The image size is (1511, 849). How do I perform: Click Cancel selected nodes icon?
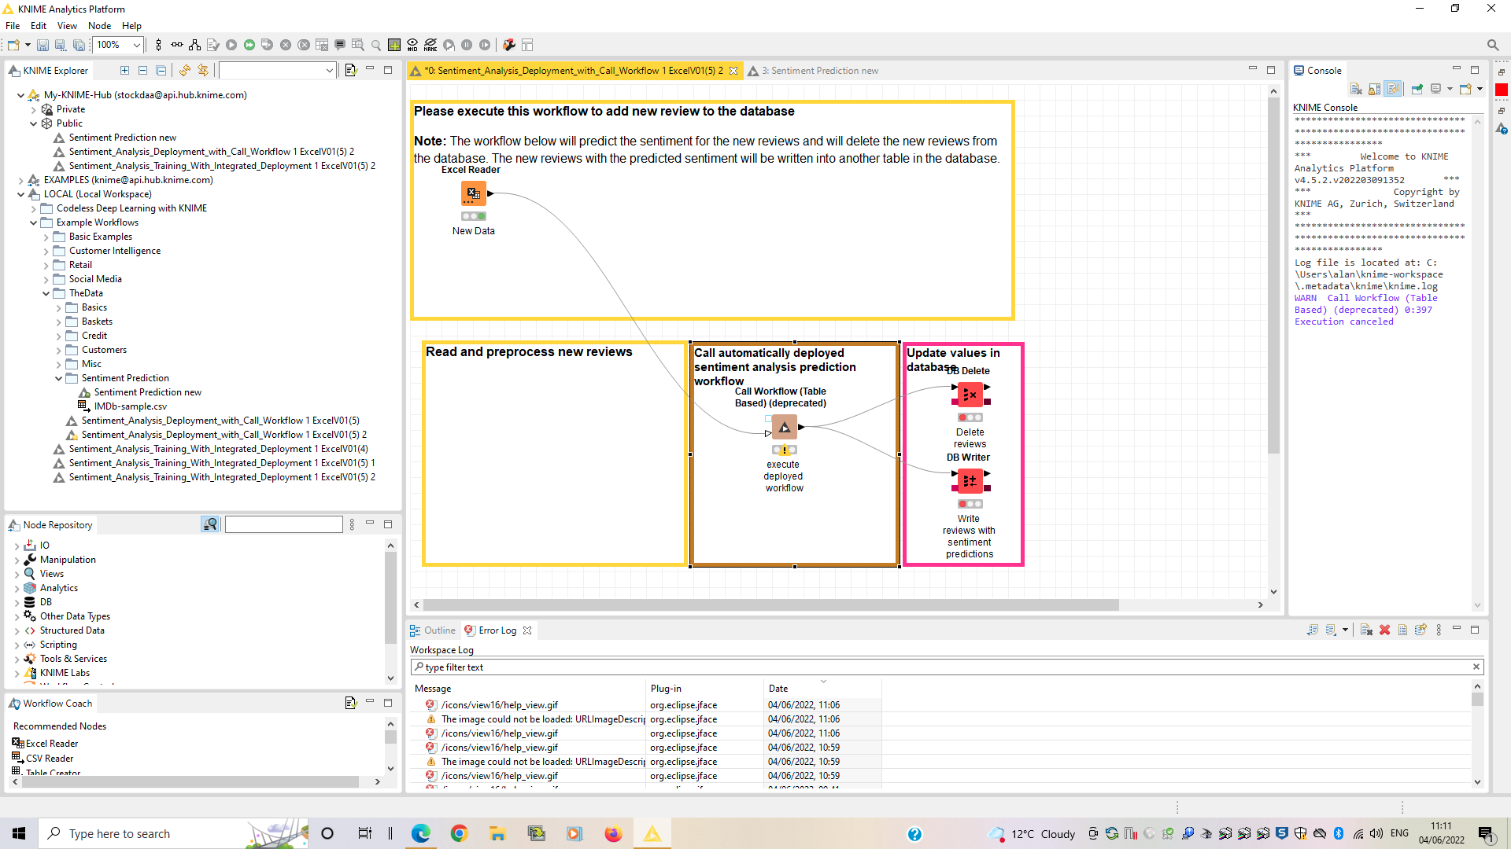pyautogui.click(x=286, y=45)
